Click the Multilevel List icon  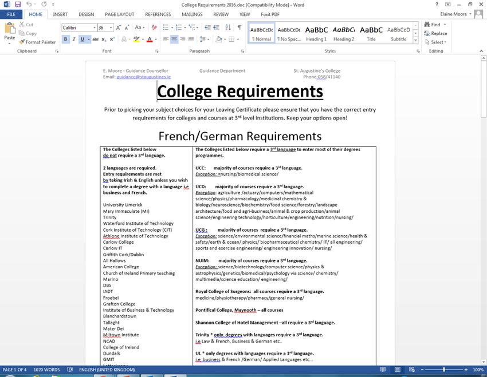191,27
